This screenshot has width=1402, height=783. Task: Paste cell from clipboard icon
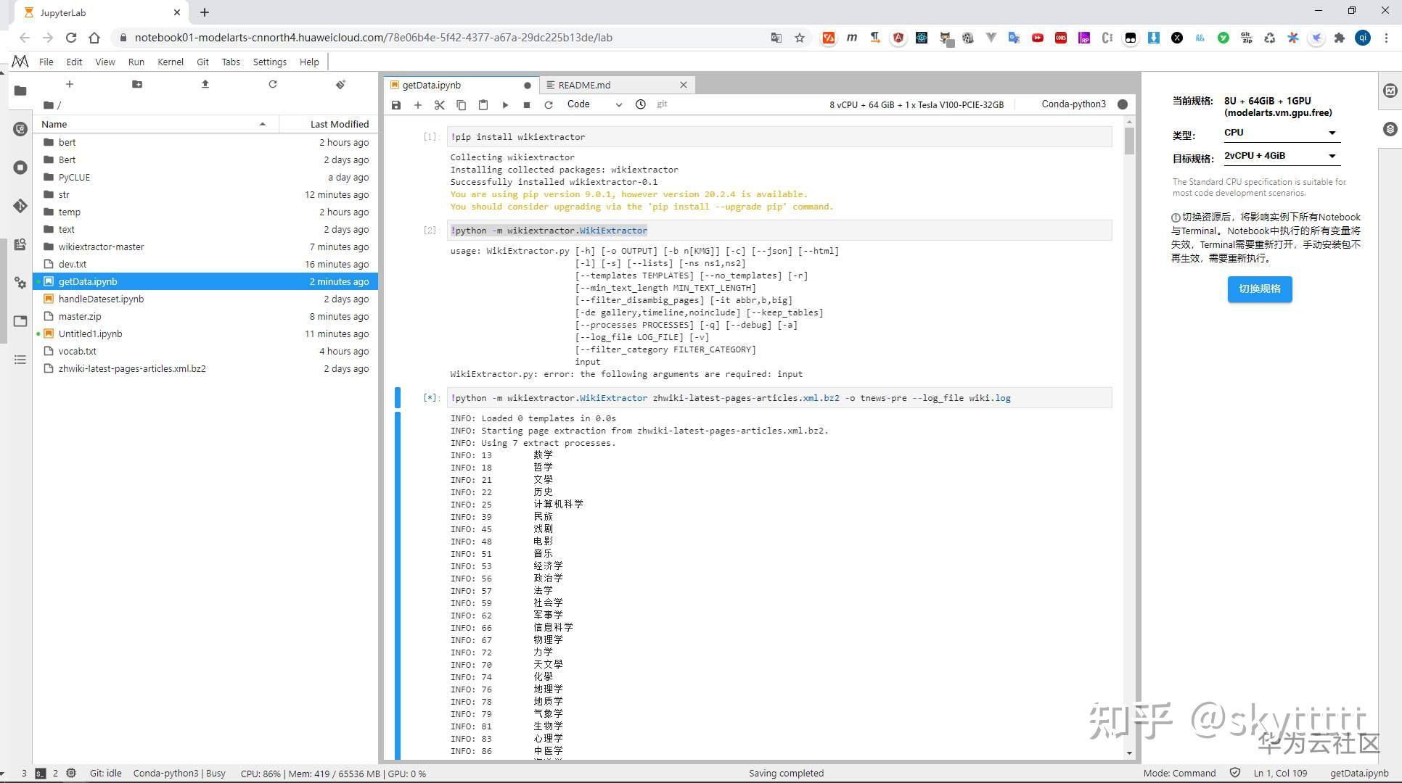(x=483, y=104)
